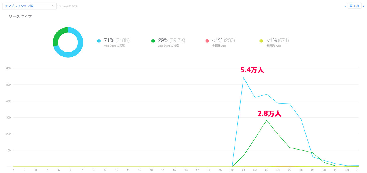Viewport: 367px width, 173px height.
Task: Select the 参照元 App legend label
Action: 218,46
